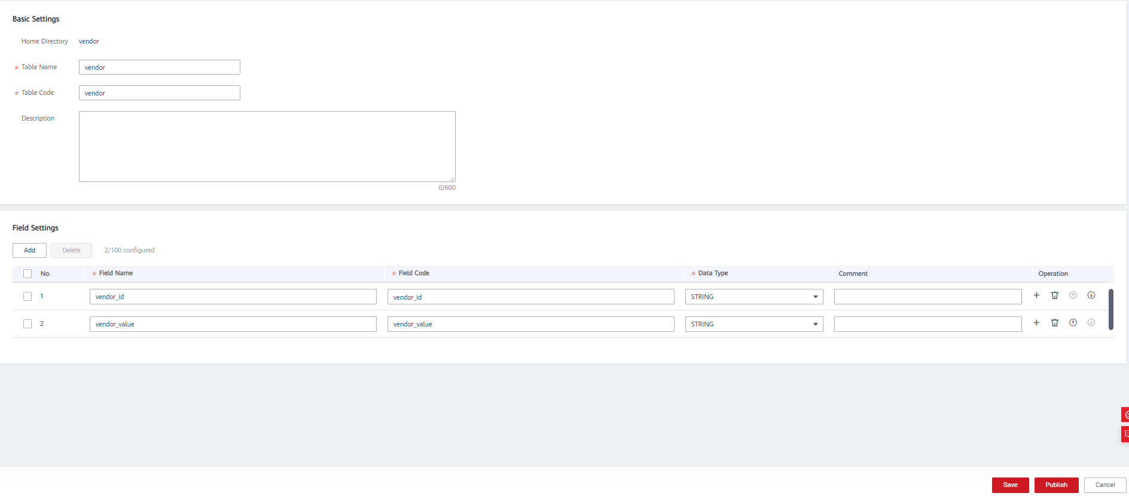
Task: Open the lower red floating side icon
Action: (1125, 434)
